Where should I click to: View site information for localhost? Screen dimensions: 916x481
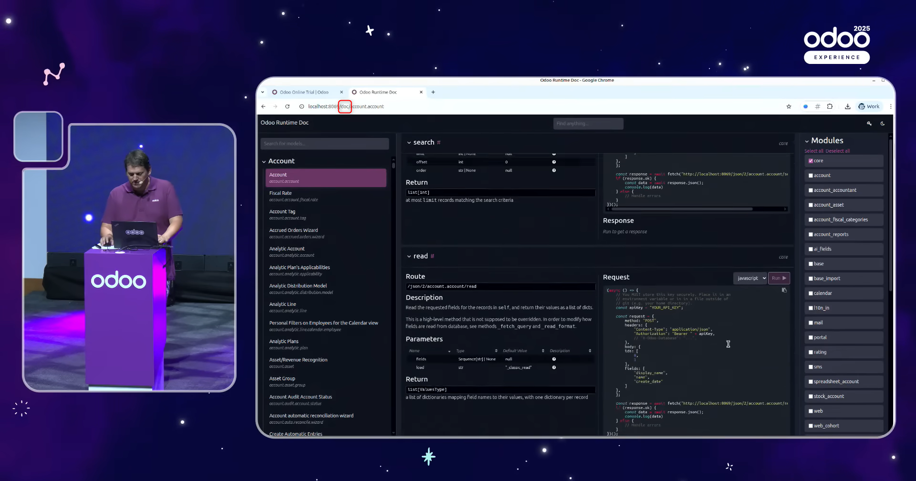302,106
